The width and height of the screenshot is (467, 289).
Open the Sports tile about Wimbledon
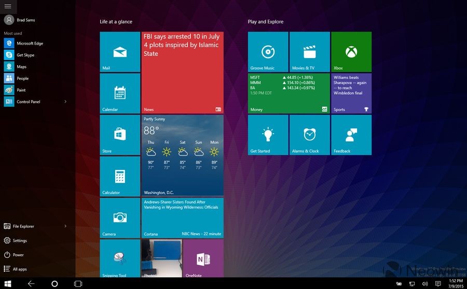[x=351, y=93]
